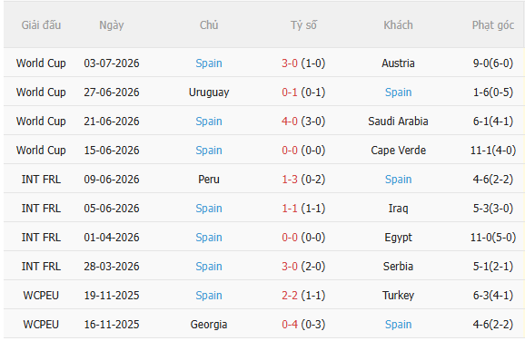
Task: Click the Iraq away team name
Action: [x=398, y=209]
